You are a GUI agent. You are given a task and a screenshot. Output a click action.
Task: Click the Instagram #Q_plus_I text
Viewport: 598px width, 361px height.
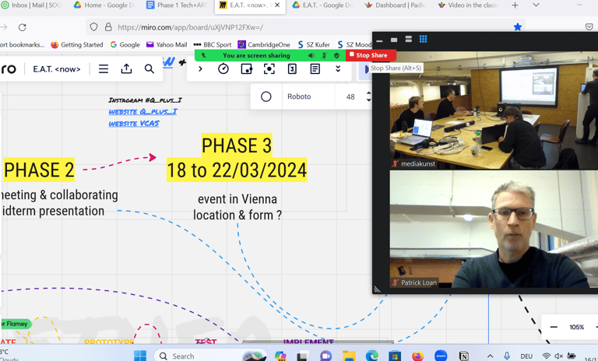click(x=146, y=100)
